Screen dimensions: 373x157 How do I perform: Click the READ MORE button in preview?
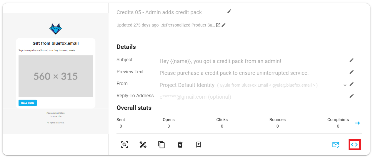pos(28,103)
